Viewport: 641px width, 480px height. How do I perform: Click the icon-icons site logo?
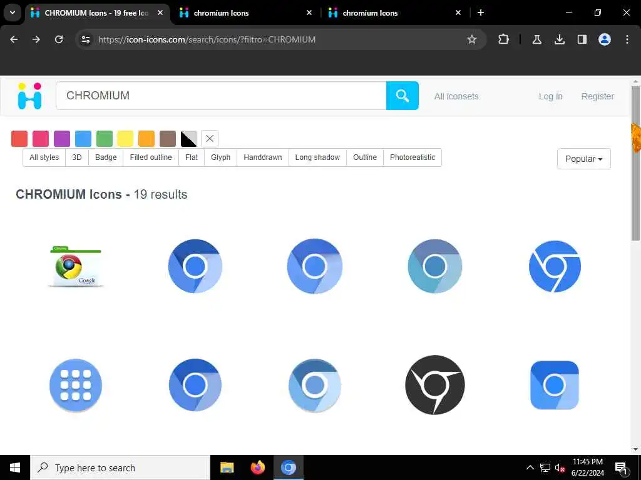[x=29, y=96]
